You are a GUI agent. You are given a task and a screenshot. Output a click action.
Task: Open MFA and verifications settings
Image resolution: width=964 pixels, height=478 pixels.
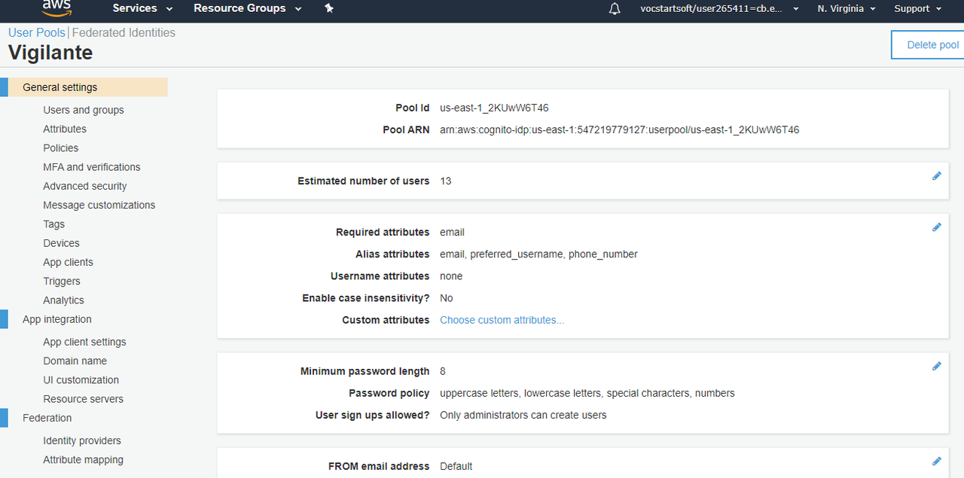[92, 167]
